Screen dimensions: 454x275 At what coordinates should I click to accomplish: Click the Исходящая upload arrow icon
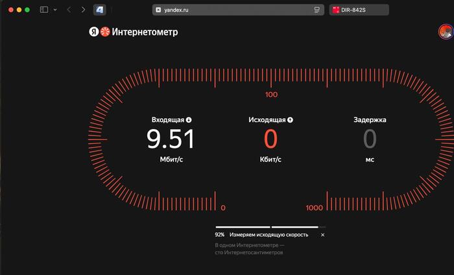click(x=290, y=120)
